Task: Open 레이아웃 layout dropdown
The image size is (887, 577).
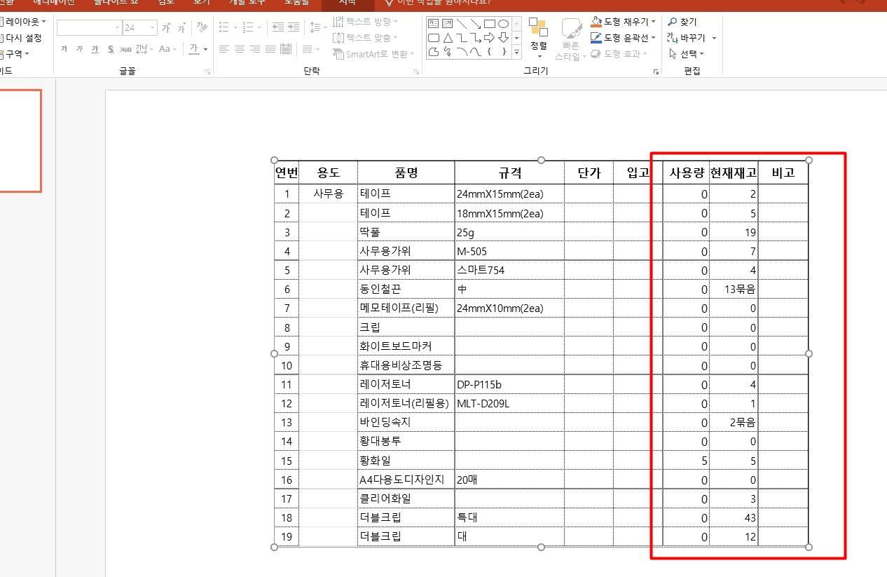Action: point(23,22)
